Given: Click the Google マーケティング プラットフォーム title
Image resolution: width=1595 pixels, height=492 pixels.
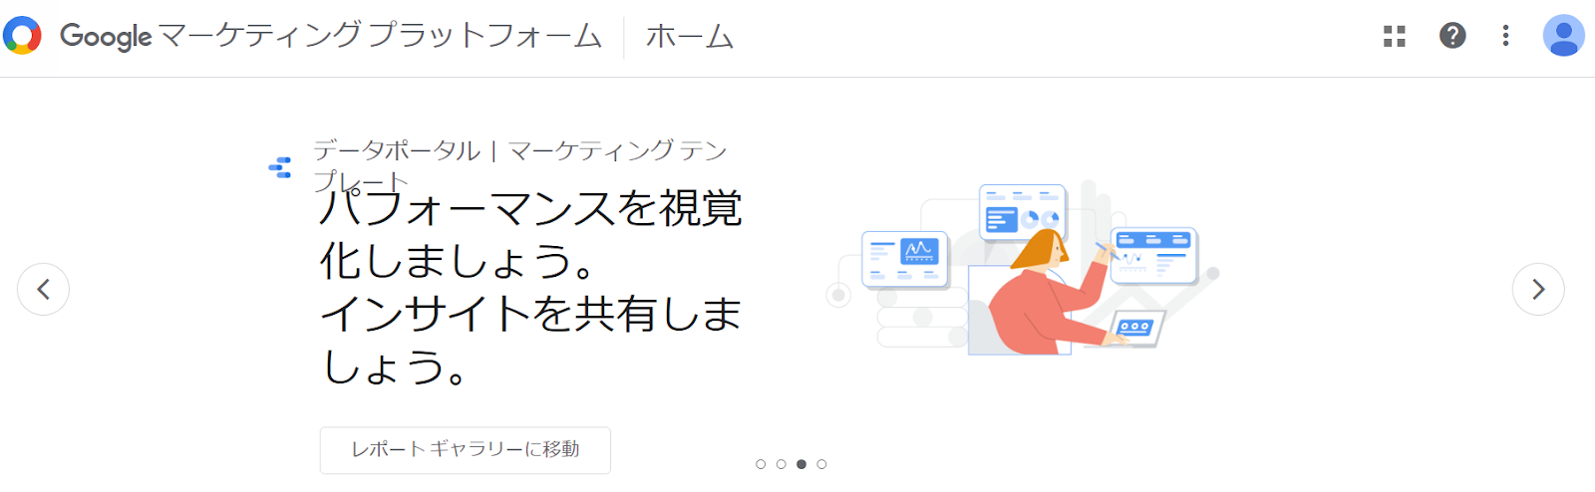Looking at the screenshot, I should point(331,36).
